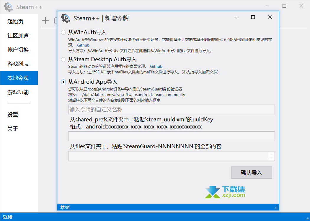This screenshot has height=221, width=310.
Task: Click the Steam++ logo in main window
Action: pos(8,7)
